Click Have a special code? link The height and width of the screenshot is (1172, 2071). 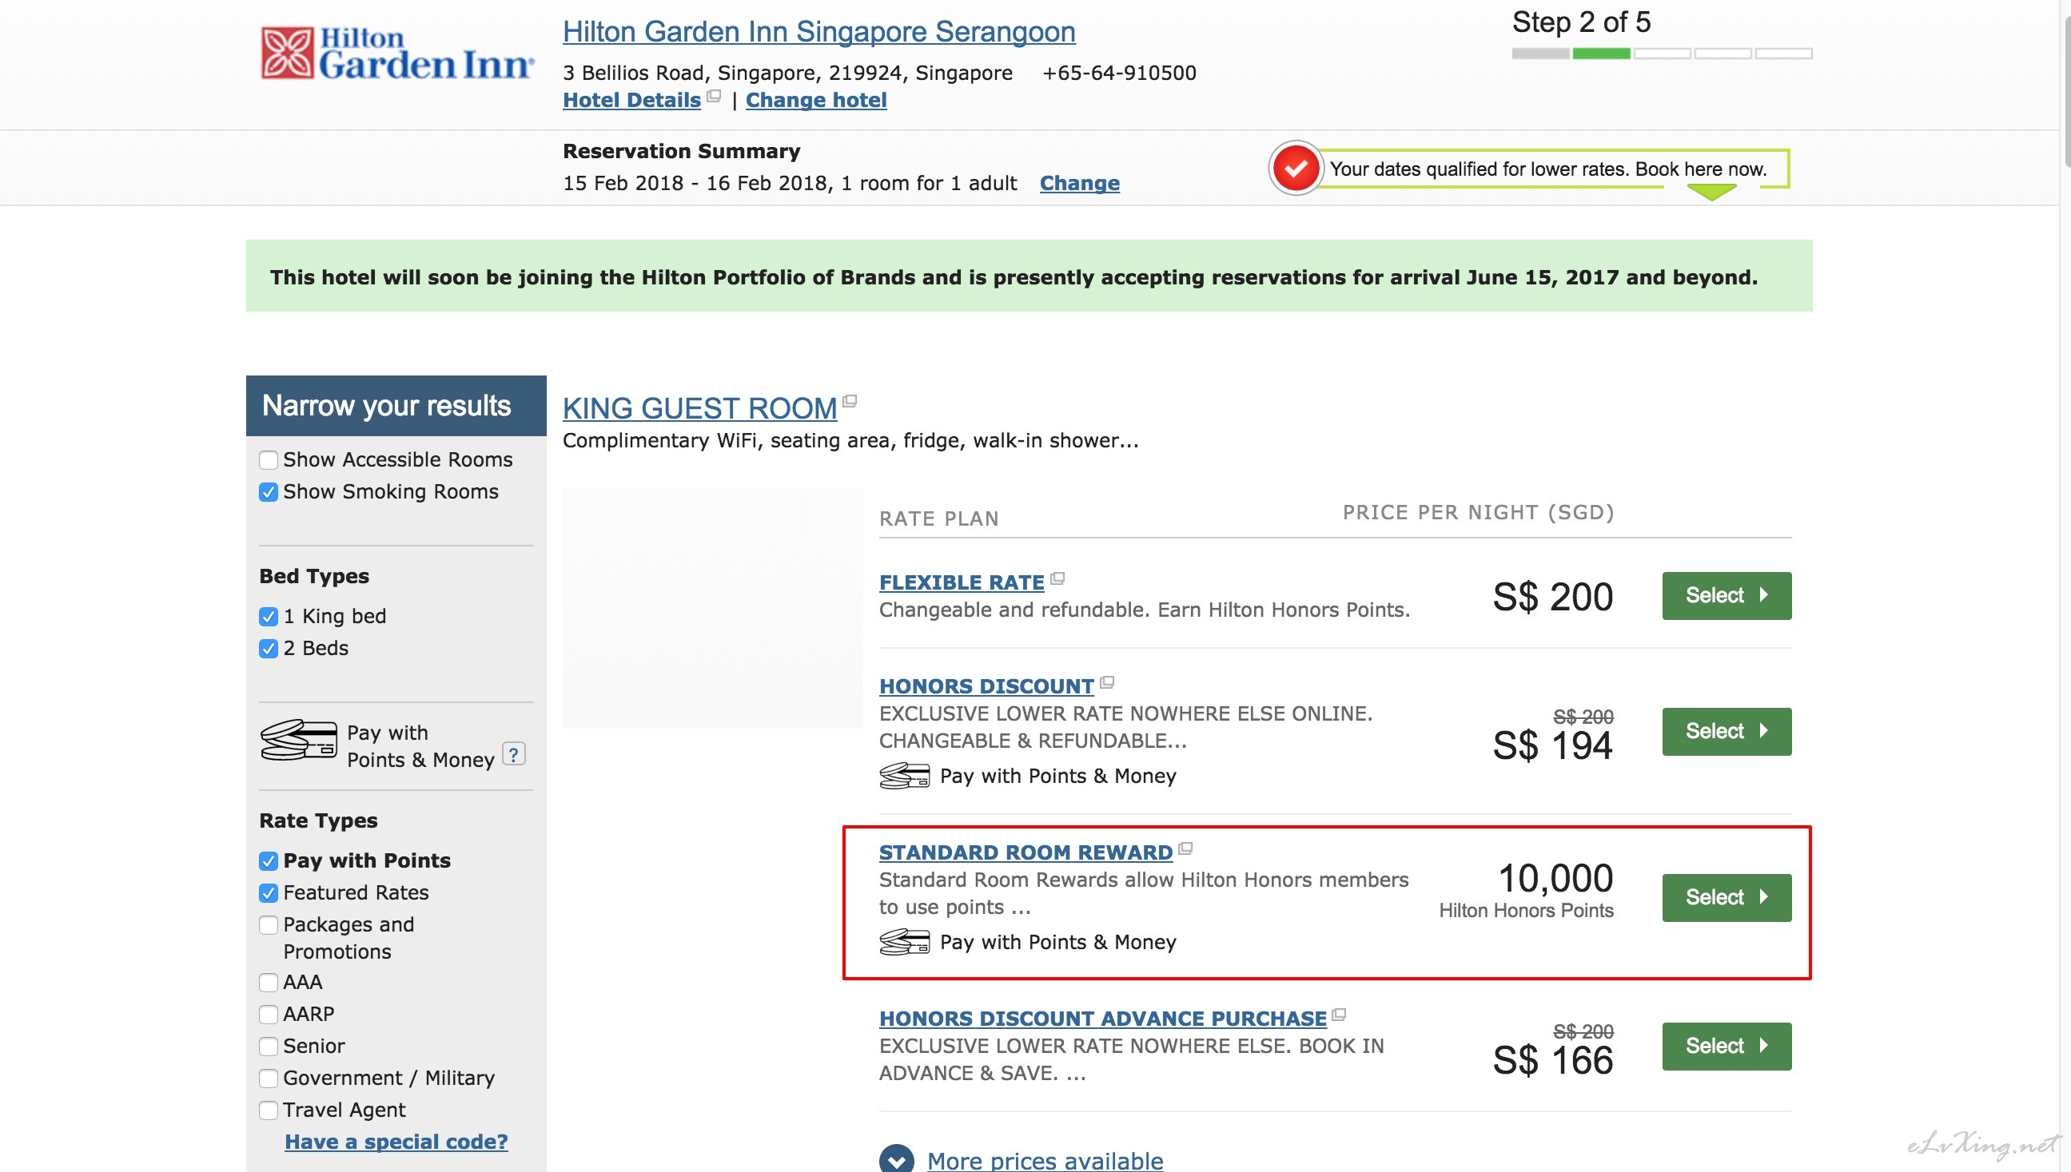click(x=396, y=1142)
